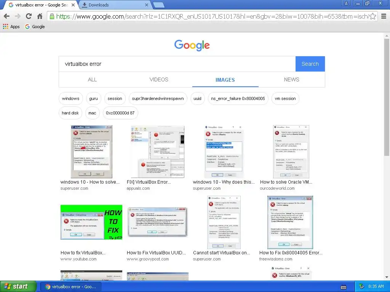Image resolution: width=390 pixels, height=292 pixels.
Task: Filter by ns_error_failure 0x80004005 chip
Action: [x=238, y=98]
